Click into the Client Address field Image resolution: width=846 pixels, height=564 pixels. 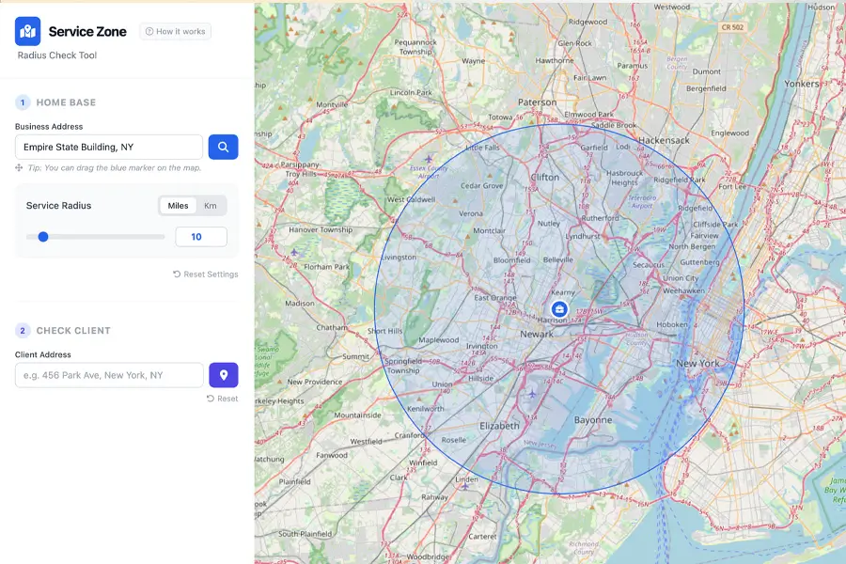[x=108, y=375]
